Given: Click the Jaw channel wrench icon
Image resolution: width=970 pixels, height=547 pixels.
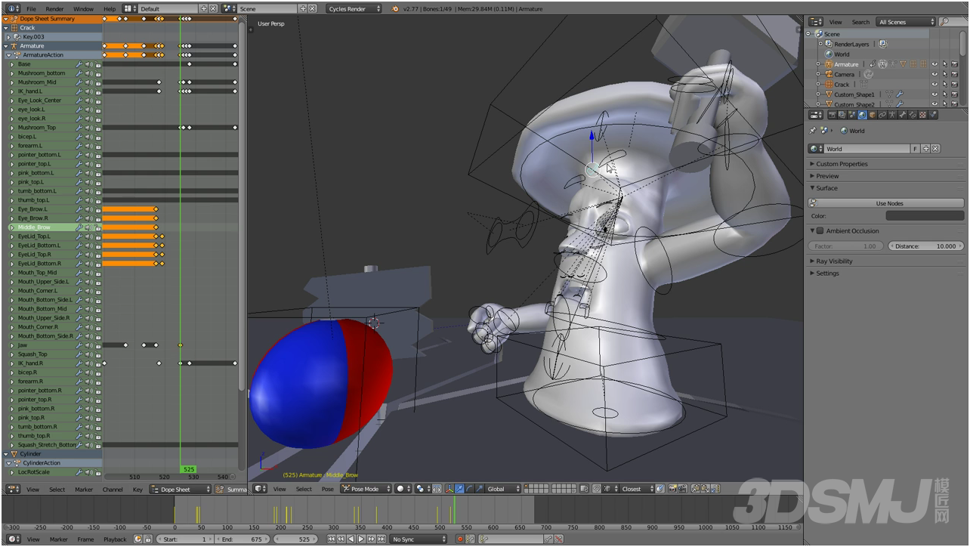Looking at the screenshot, I should click(79, 345).
